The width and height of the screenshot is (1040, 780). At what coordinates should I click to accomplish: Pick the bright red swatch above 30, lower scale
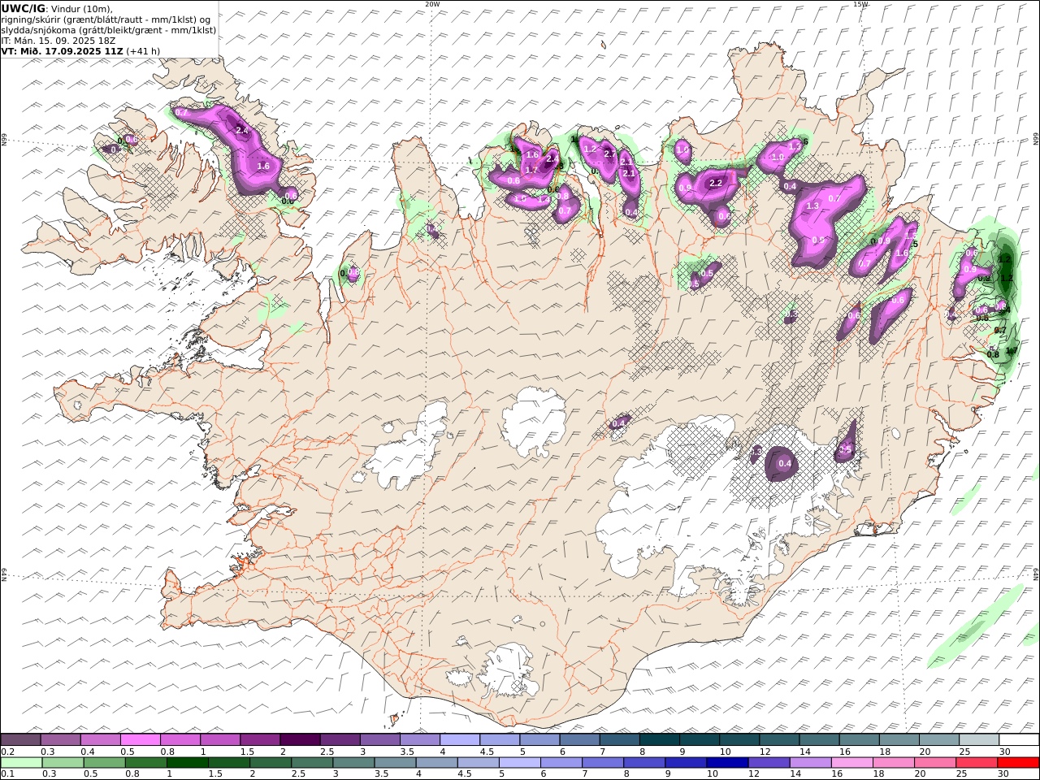point(1017,762)
